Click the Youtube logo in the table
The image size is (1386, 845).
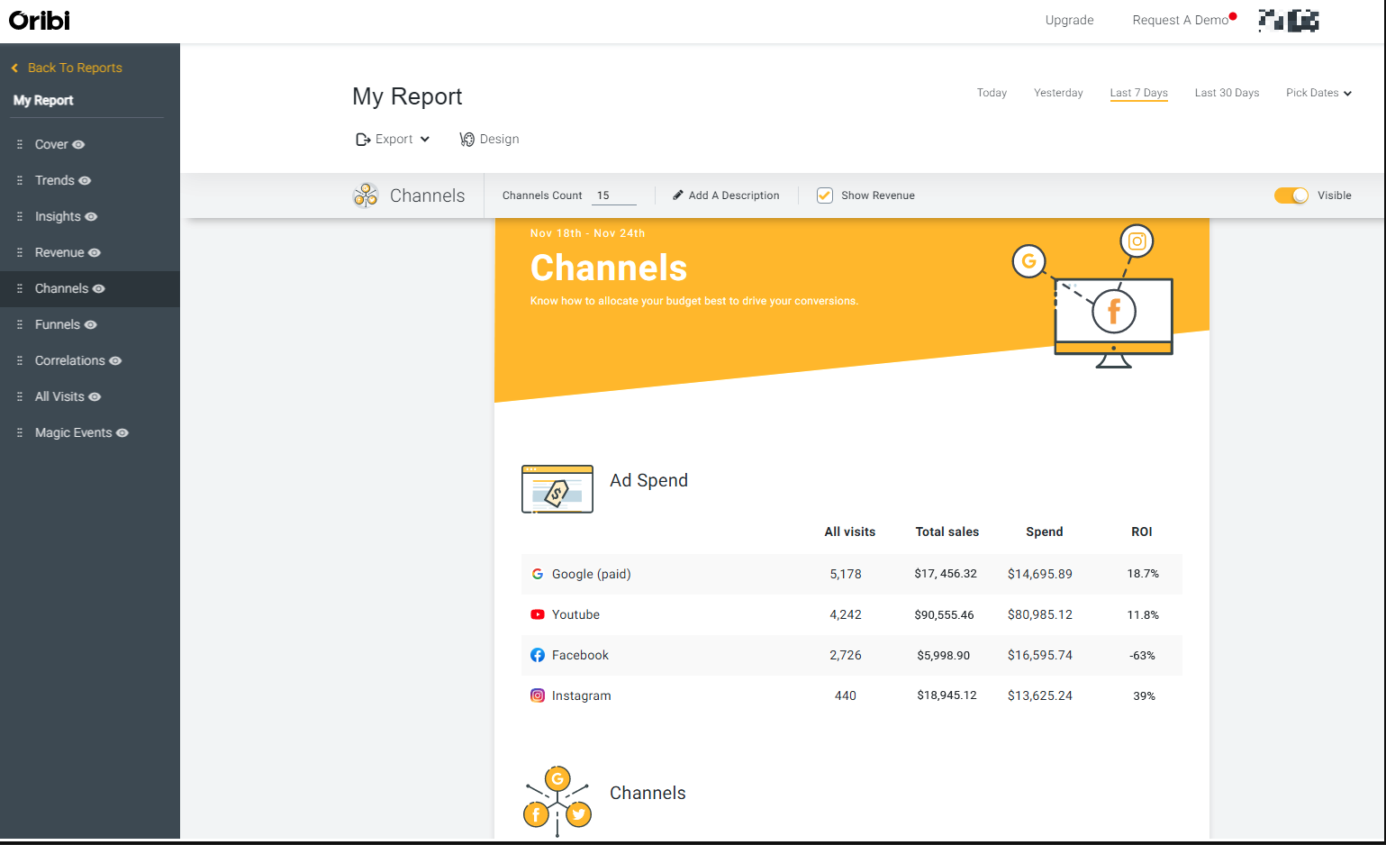click(x=538, y=614)
